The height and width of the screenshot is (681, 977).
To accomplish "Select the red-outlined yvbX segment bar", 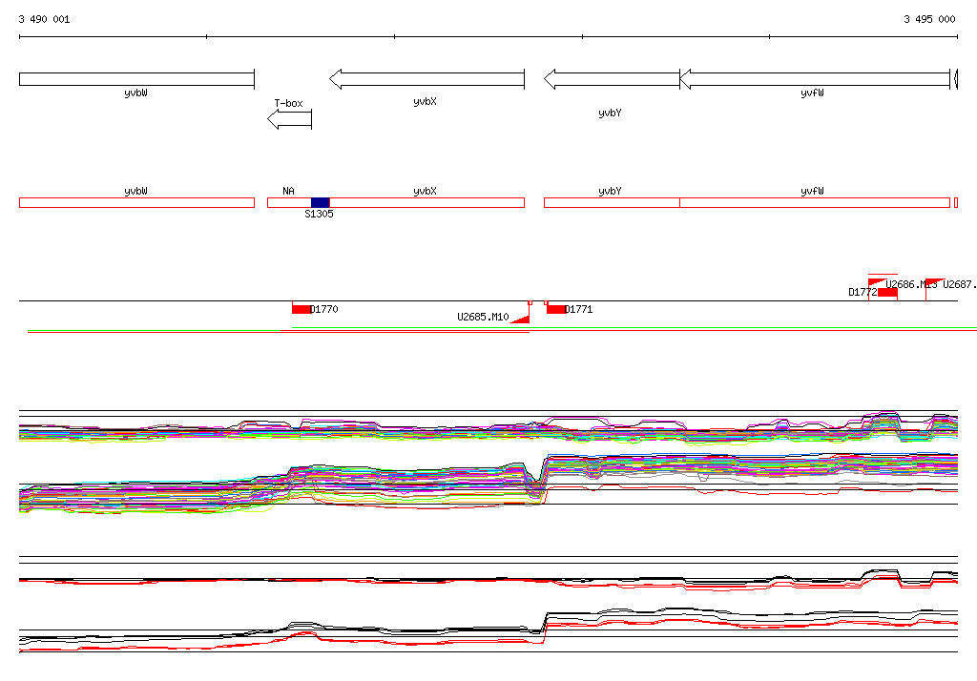I will (426, 202).
